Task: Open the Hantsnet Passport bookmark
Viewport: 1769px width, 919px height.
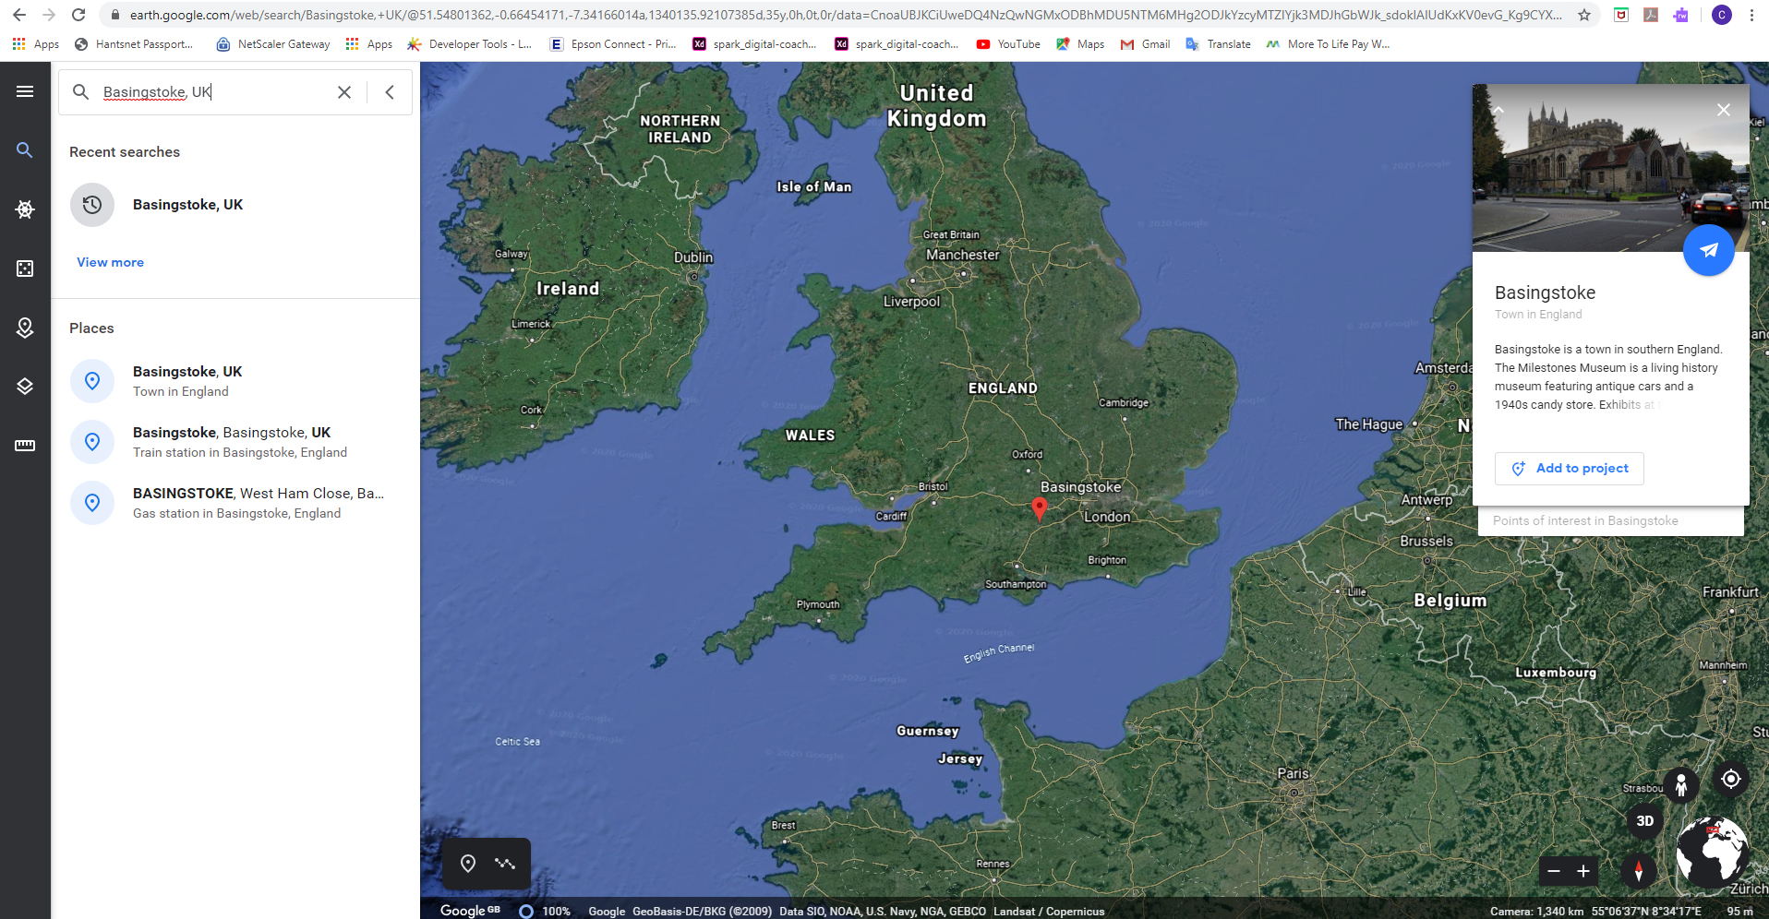Action: pyautogui.click(x=134, y=44)
